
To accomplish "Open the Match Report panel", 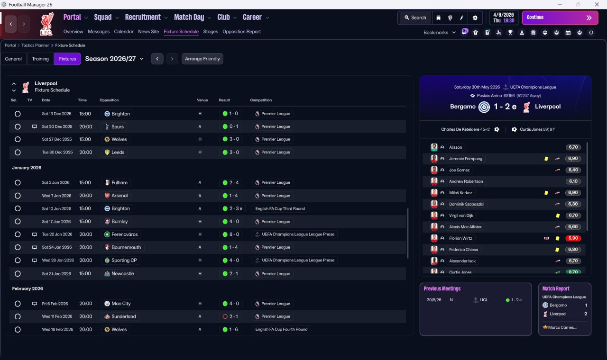I will click(565, 309).
